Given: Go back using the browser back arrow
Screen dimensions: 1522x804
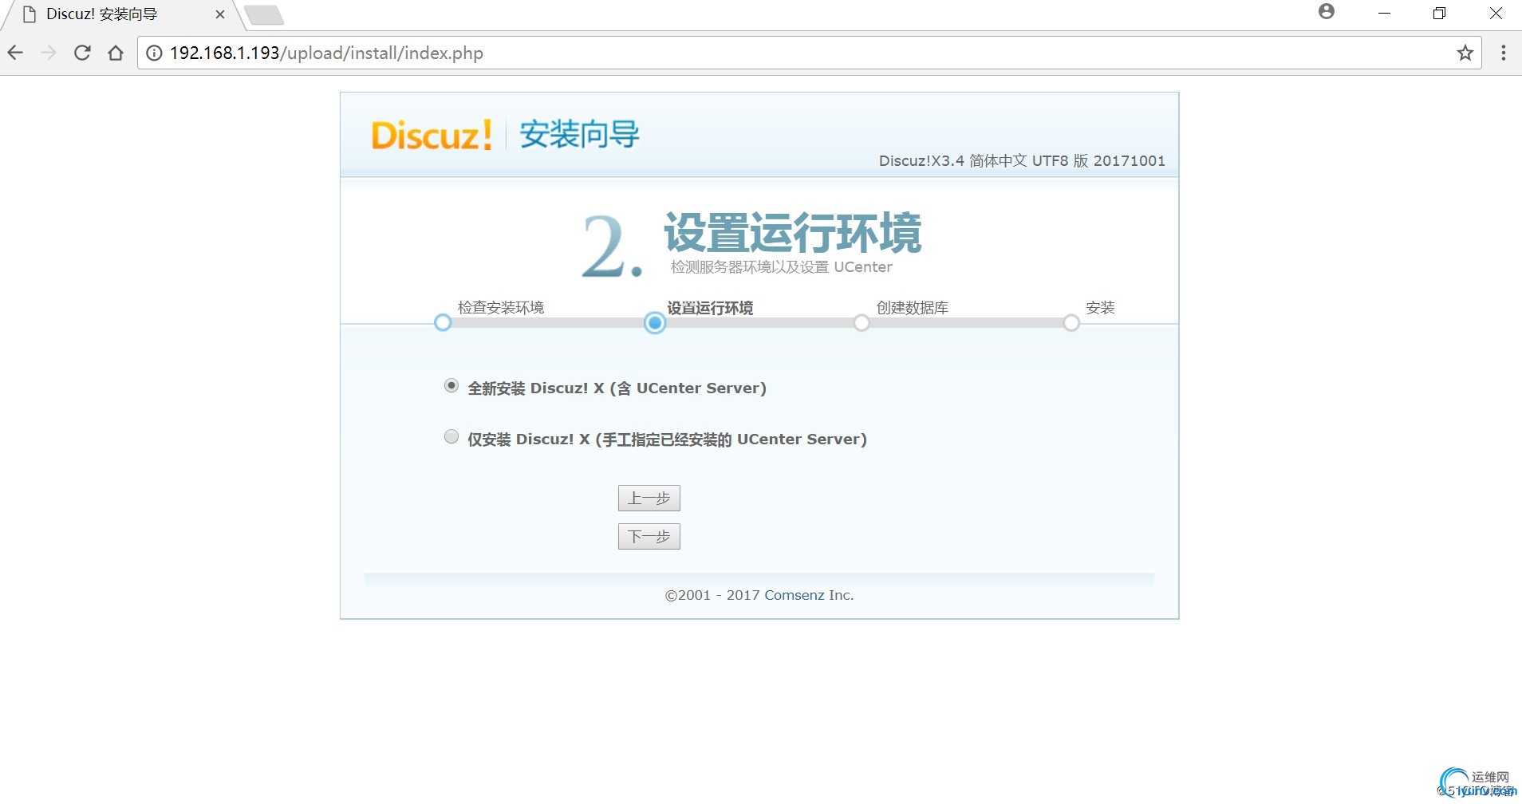Looking at the screenshot, I should 15,53.
